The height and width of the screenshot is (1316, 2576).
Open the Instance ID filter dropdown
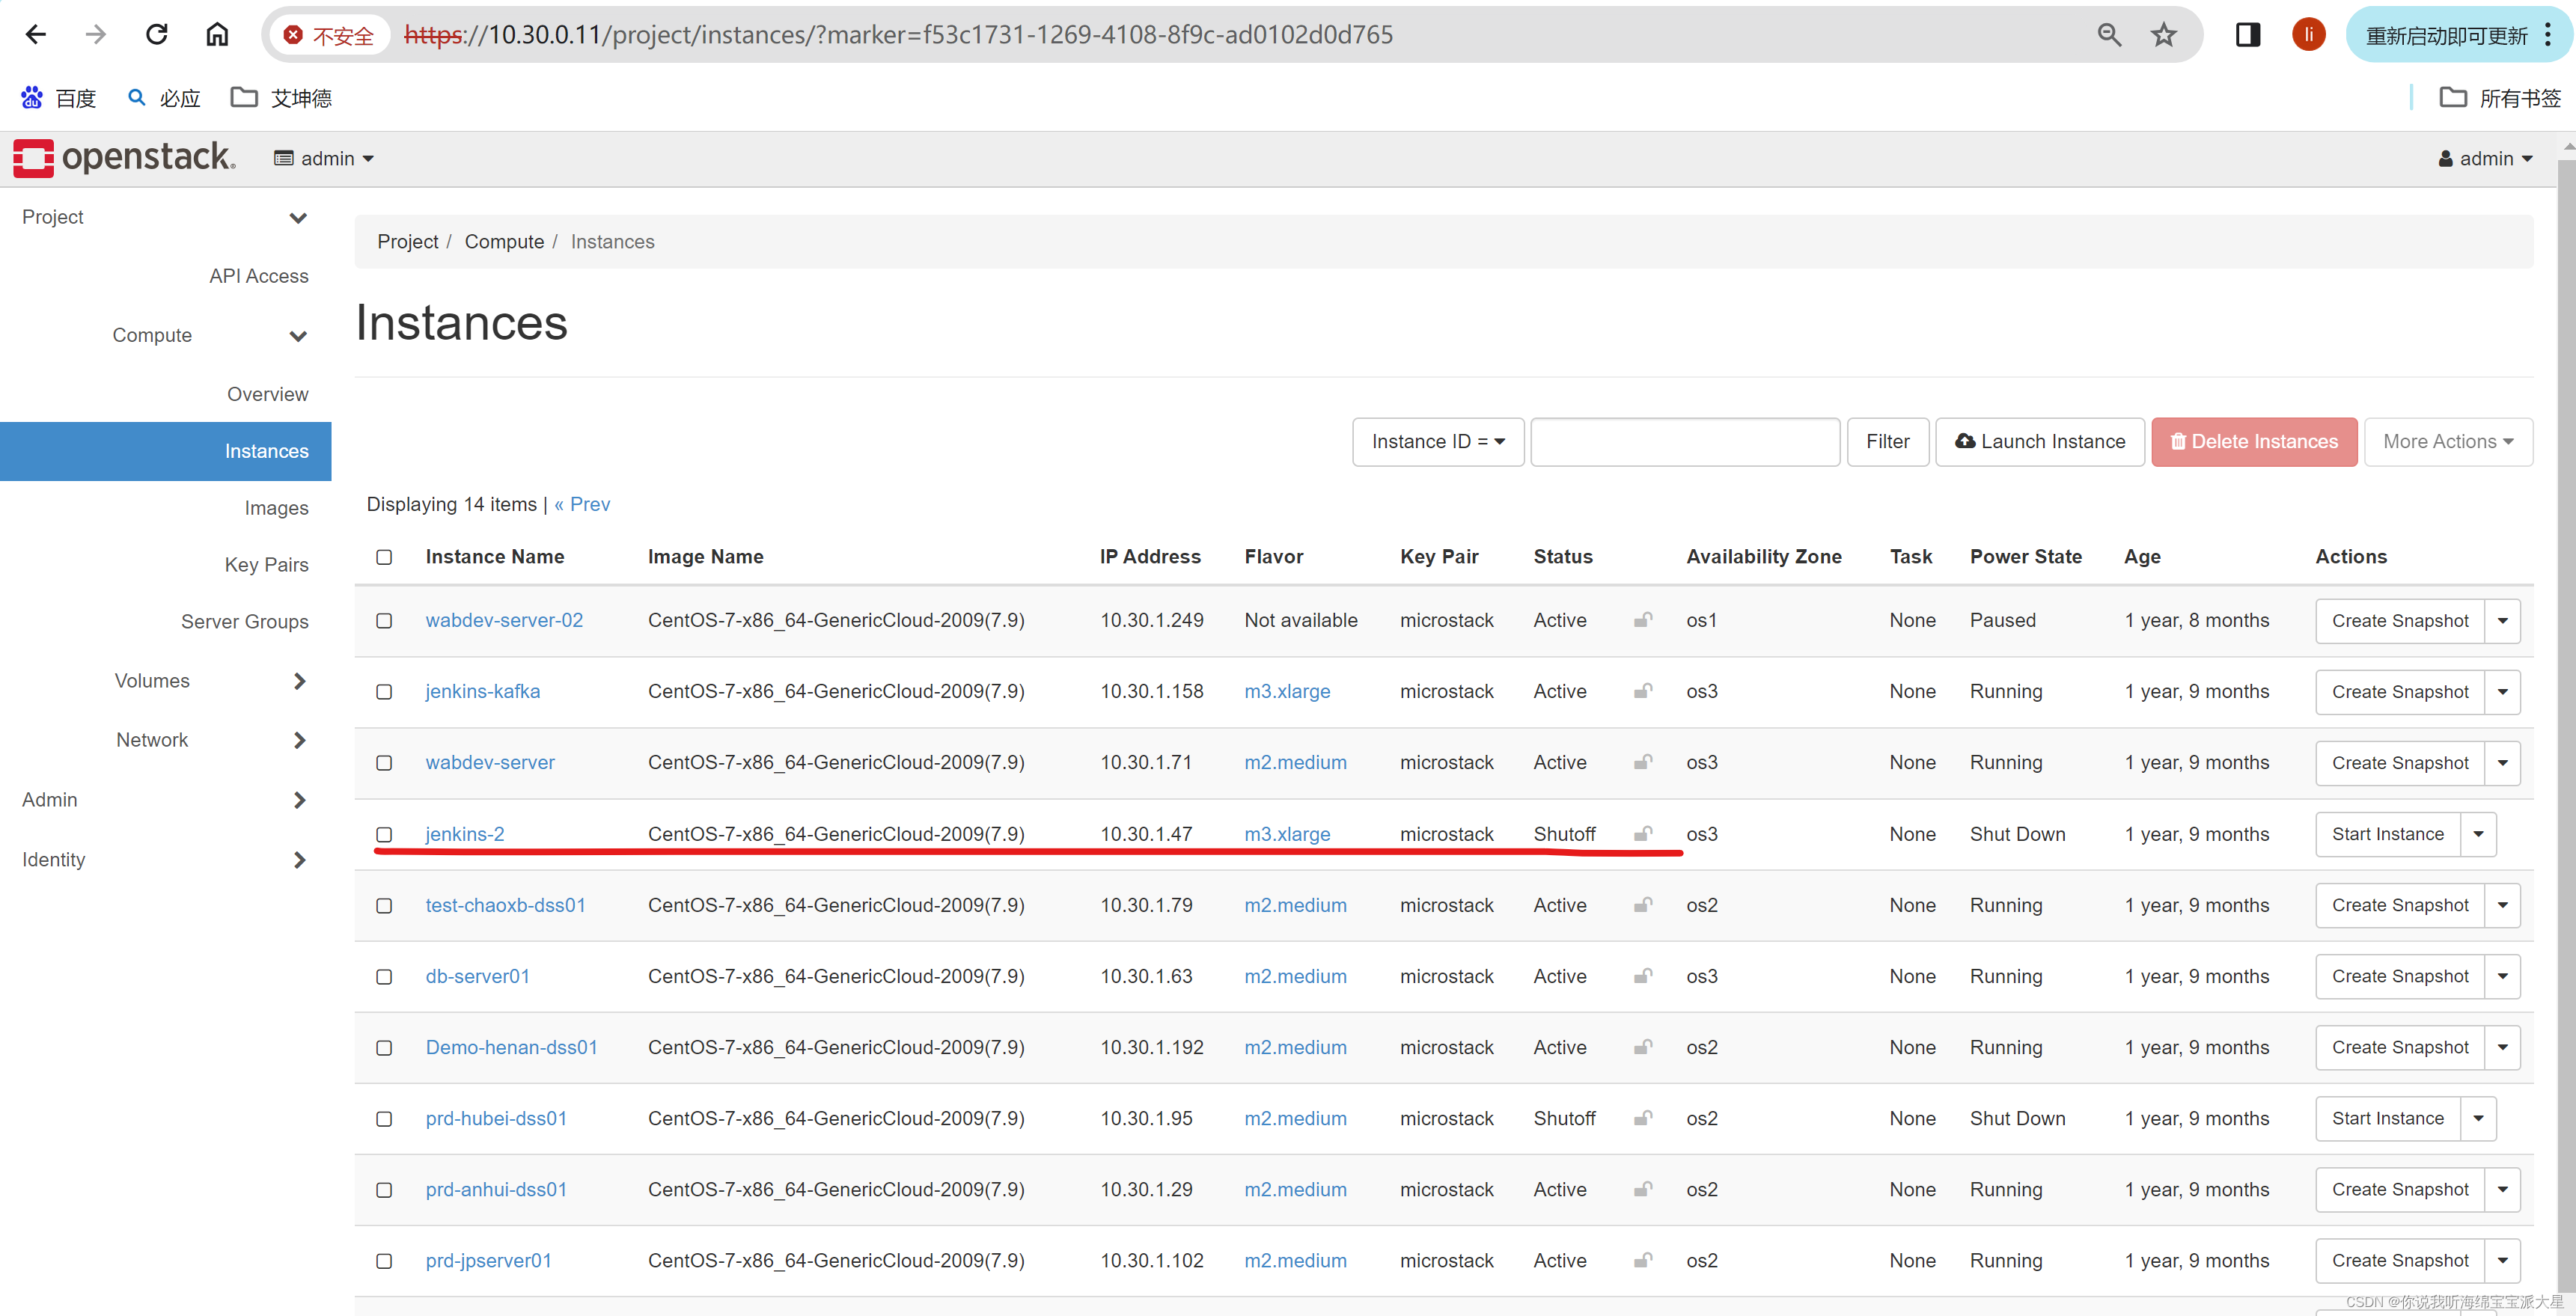pos(1437,442)
